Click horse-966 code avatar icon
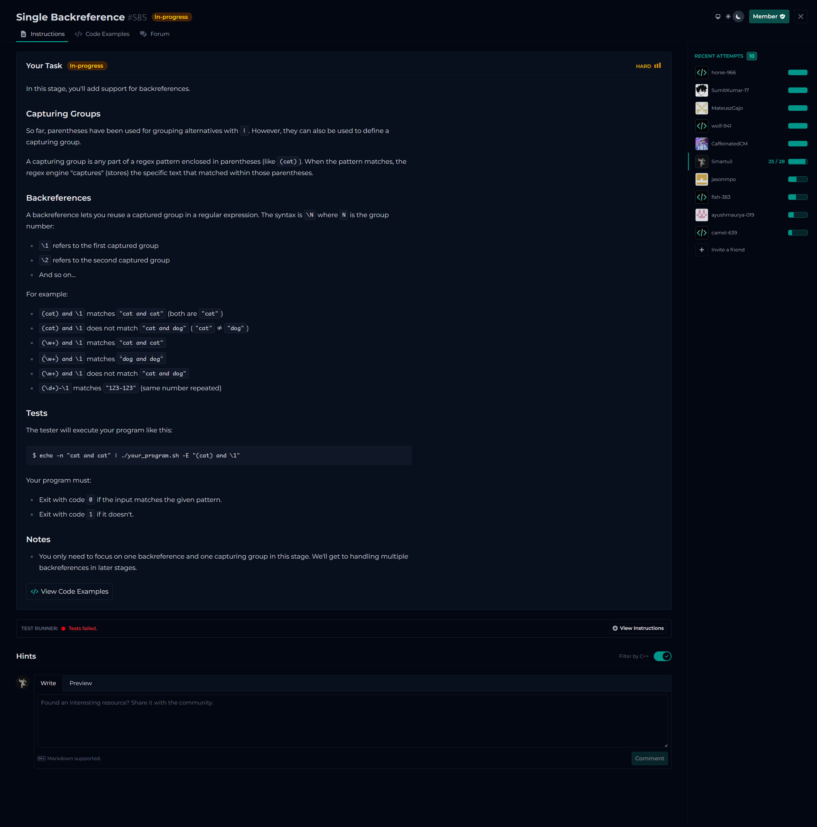 click(x=702, y=72)
